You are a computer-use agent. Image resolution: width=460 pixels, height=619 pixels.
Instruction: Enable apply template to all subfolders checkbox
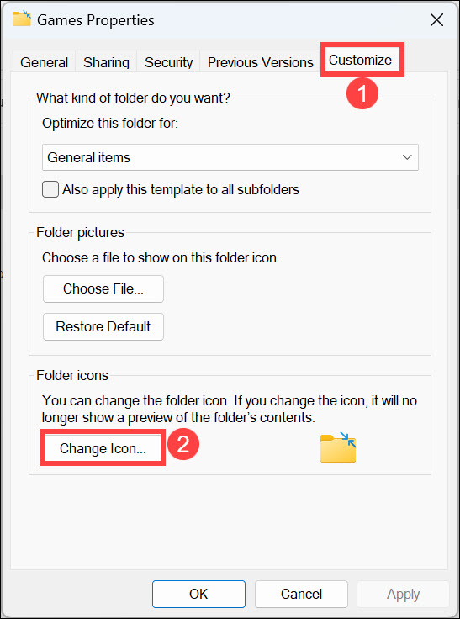click(50, 189)
